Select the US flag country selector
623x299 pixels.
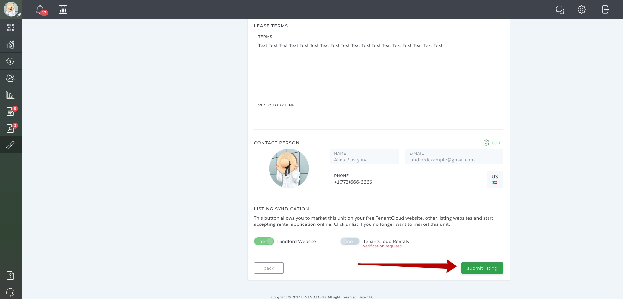point(495,179)
